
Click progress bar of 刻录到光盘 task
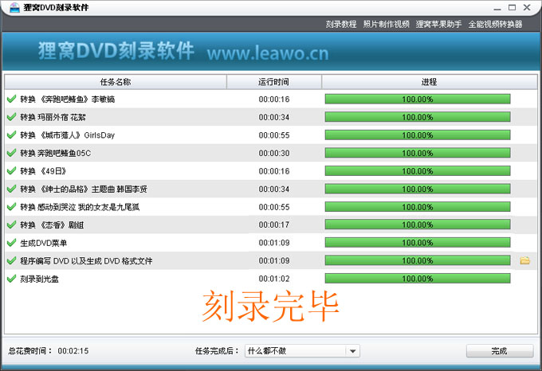click(x=417, y=279)
